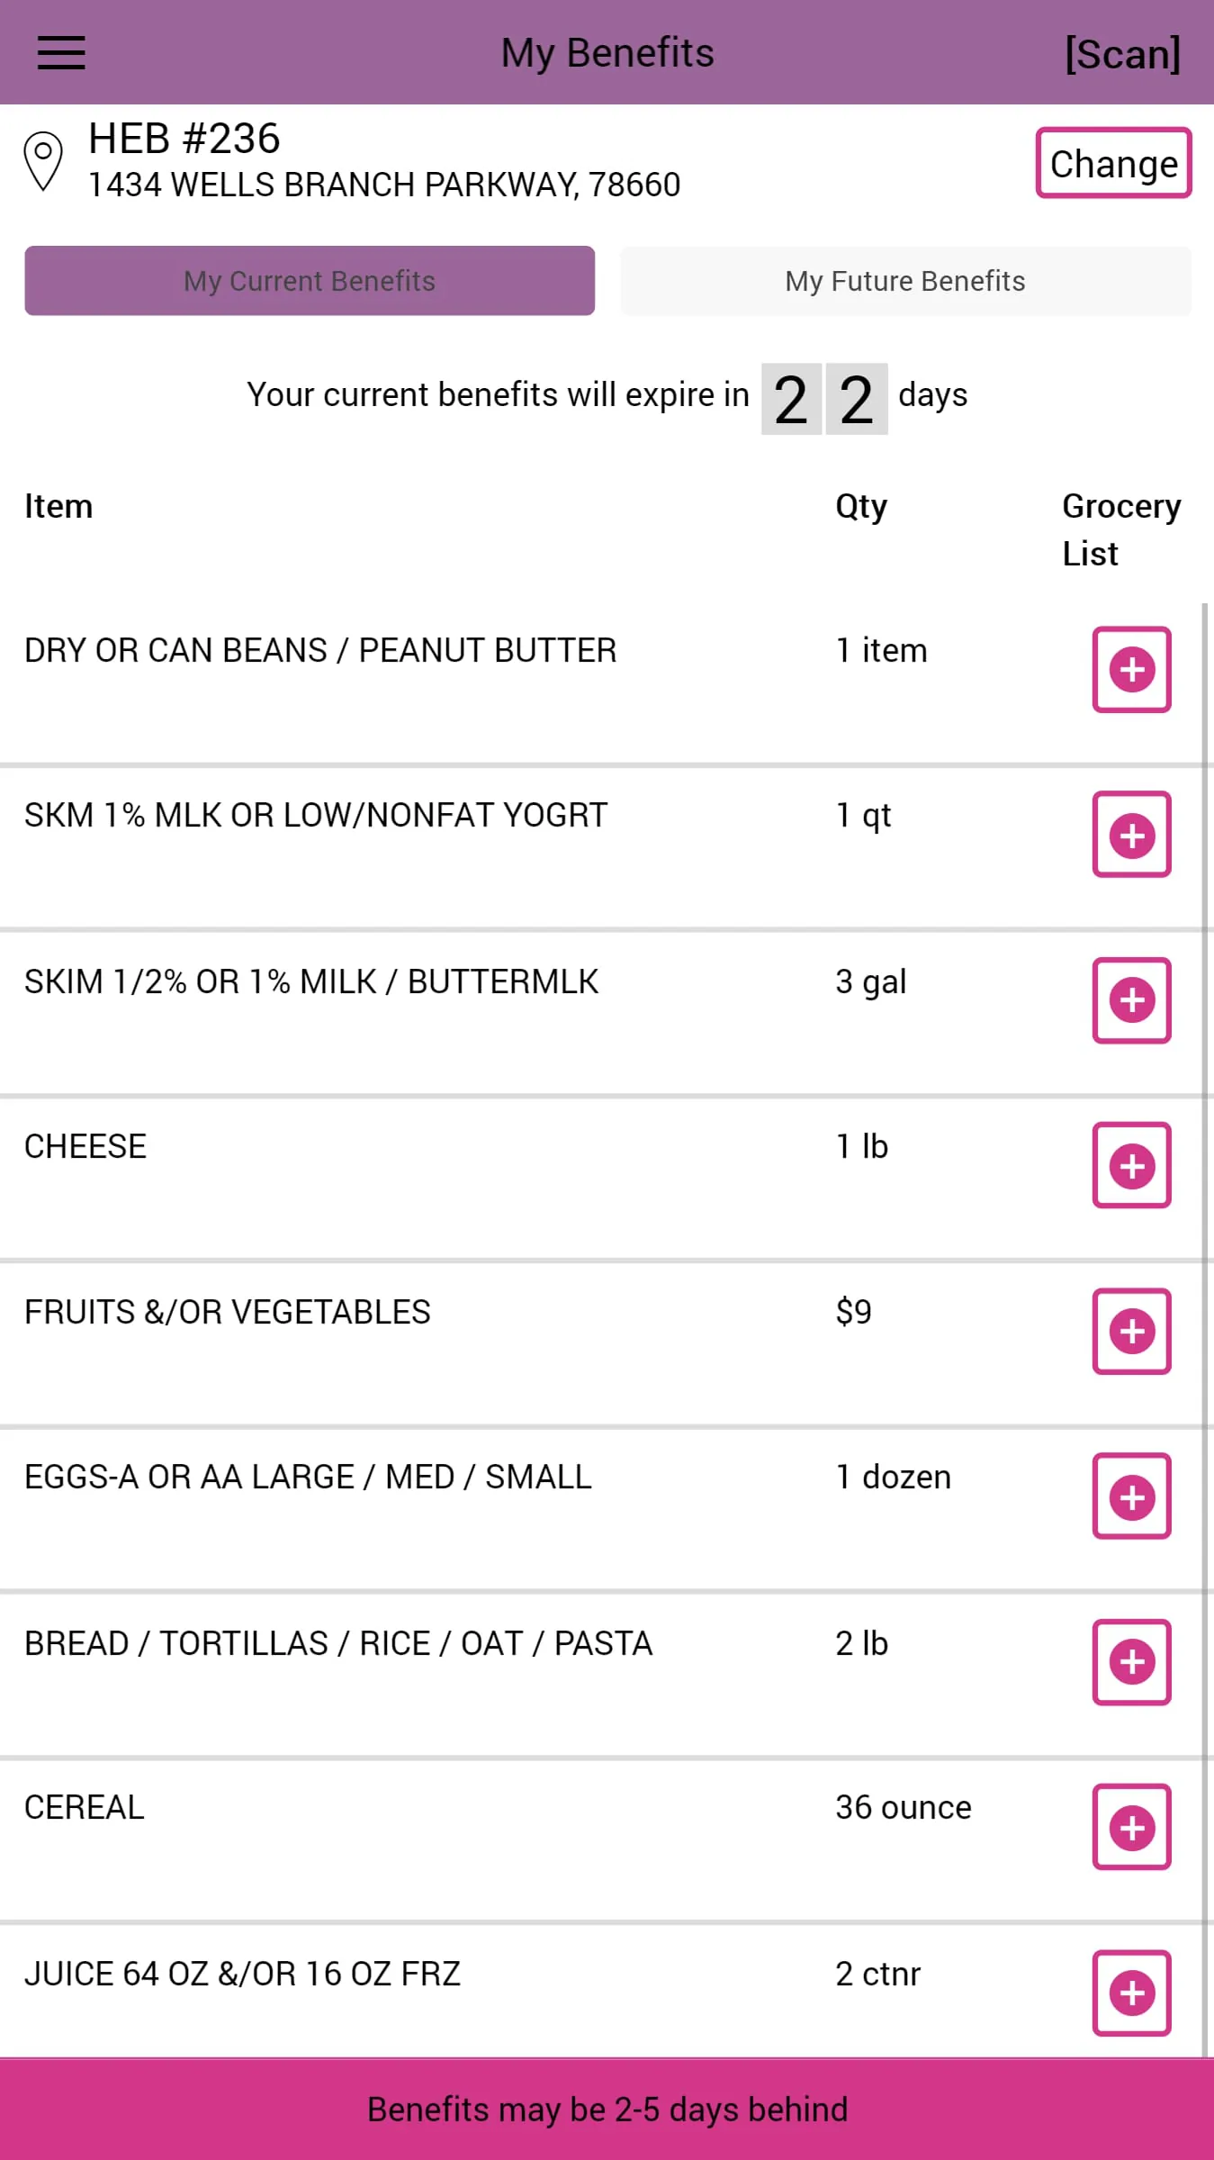1214x2160 pixels.
Task: Add Dry or Can Beans to grocery list
Action: (1131, 669)
